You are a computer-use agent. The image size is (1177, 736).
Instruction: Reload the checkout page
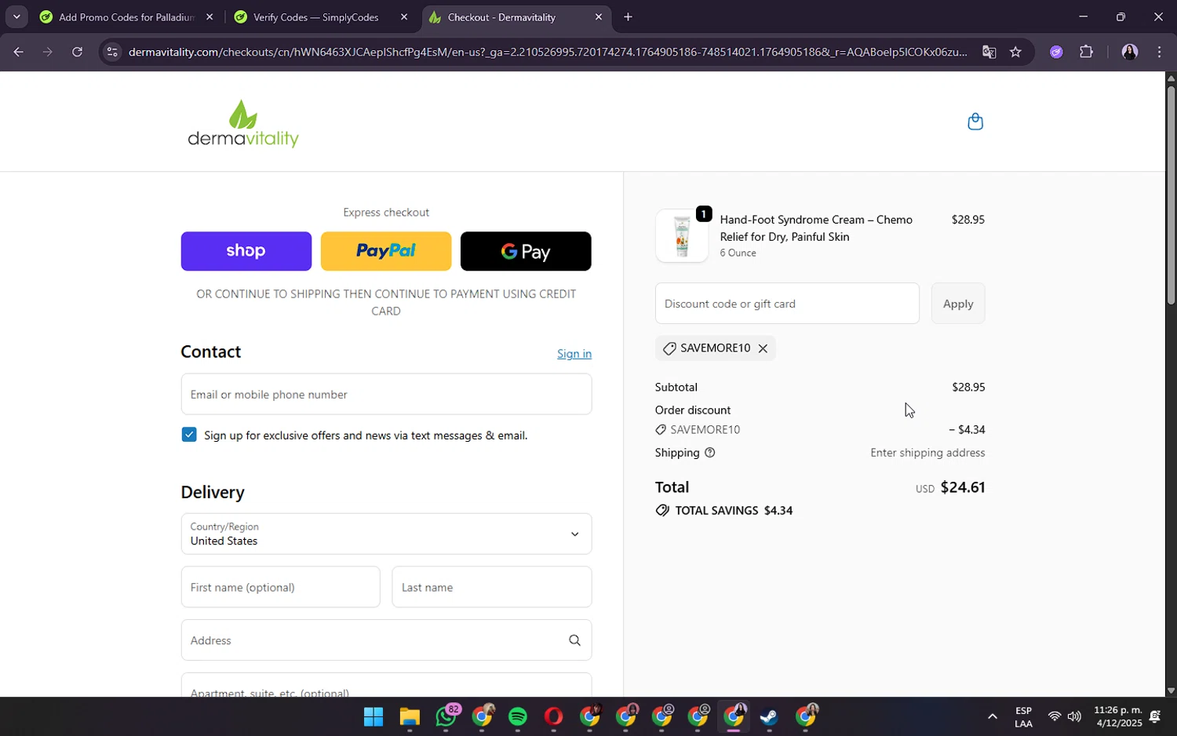[77, 52]
